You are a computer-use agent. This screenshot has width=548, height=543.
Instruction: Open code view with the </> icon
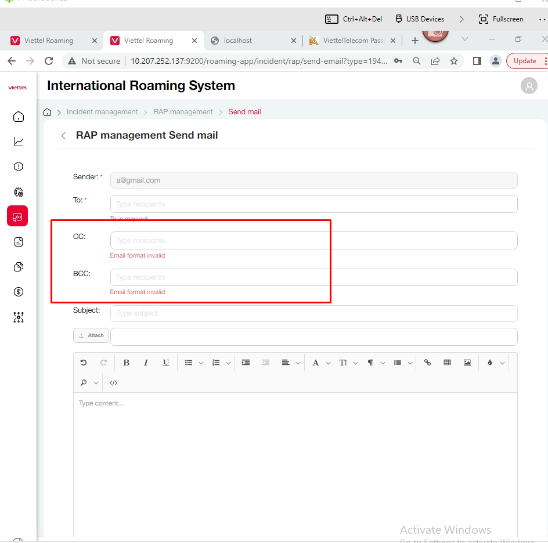(113, 383)
